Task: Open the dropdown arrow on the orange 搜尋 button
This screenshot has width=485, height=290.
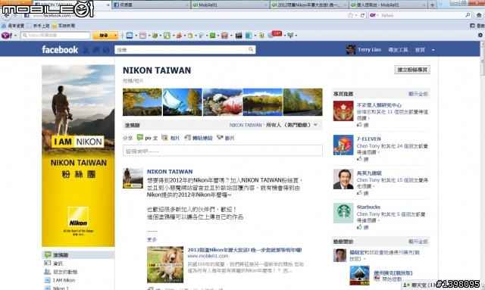Action: click(x=115, y=36)
